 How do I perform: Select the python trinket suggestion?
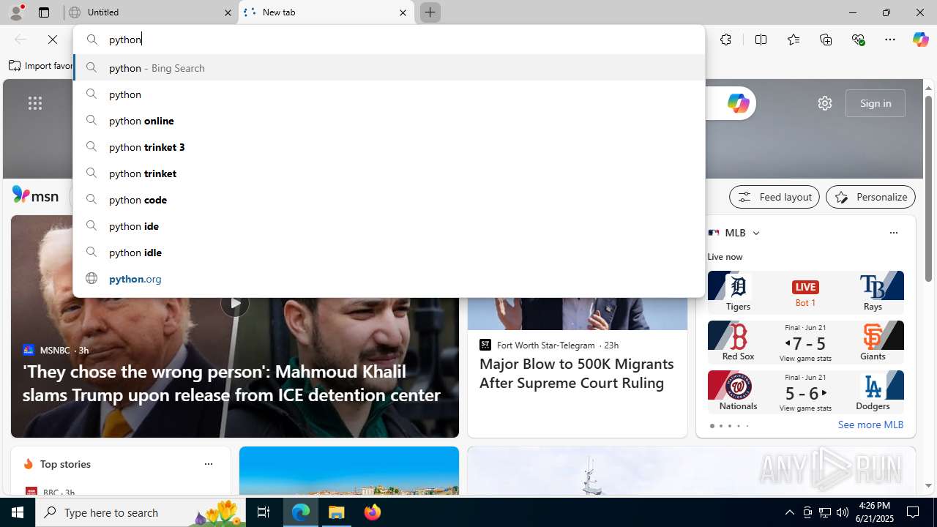pos(389,173)
